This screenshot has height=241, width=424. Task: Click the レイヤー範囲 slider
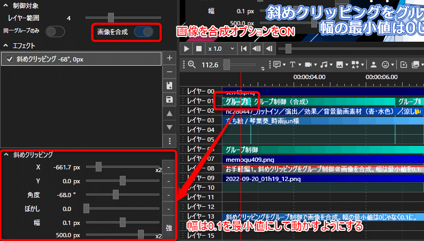[123, 18]
